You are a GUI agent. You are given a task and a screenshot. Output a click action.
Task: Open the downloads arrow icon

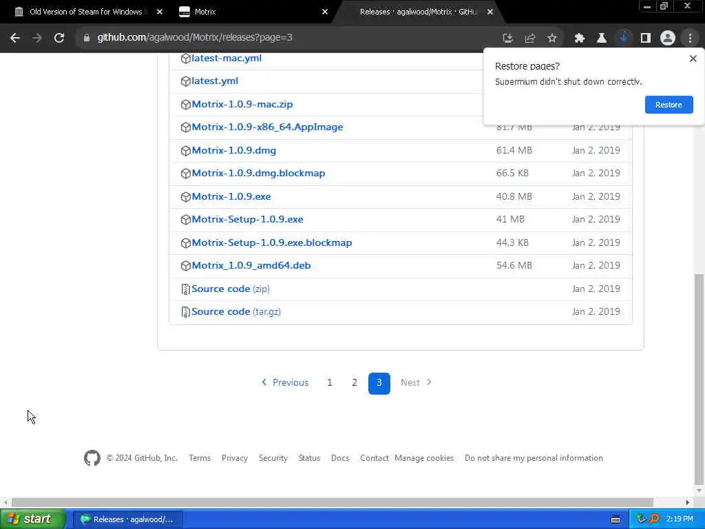point(623,38)
